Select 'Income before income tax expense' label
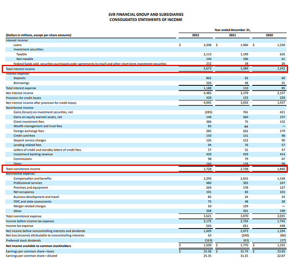 pyautogui.click(x=30, y=221)
